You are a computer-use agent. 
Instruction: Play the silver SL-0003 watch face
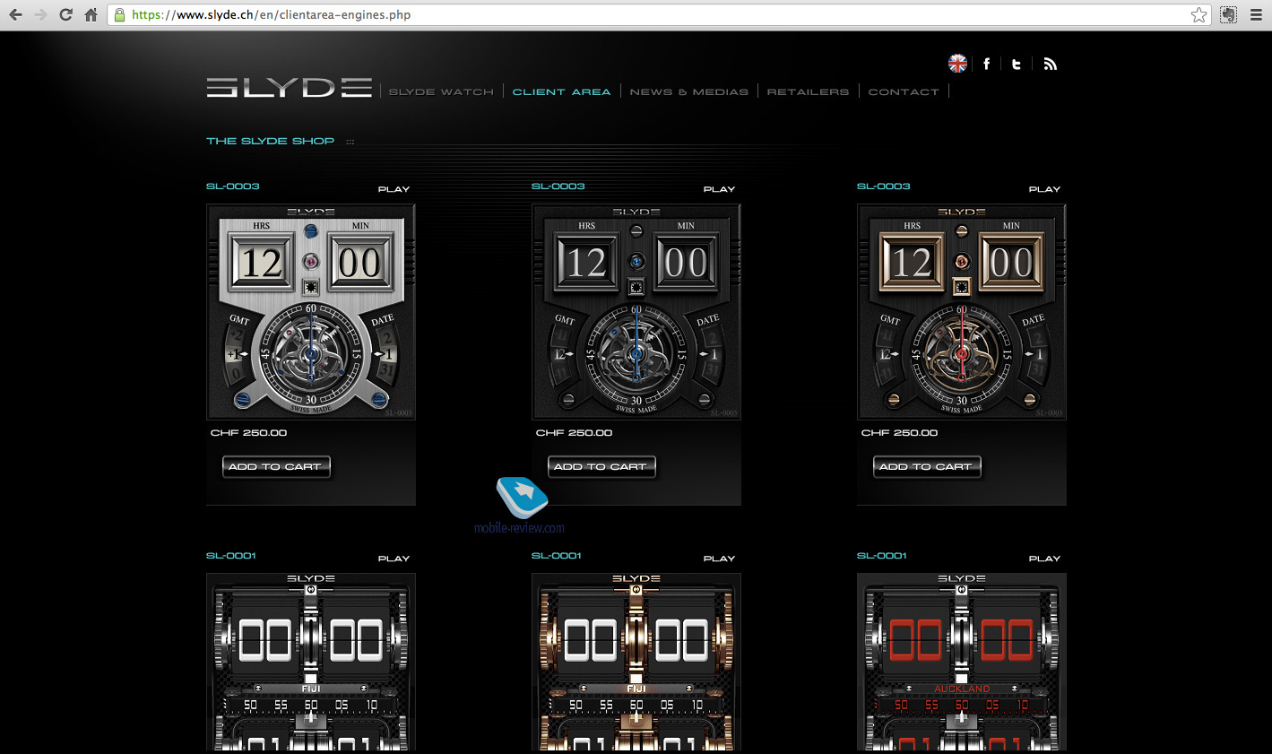(x=394, y=189)
